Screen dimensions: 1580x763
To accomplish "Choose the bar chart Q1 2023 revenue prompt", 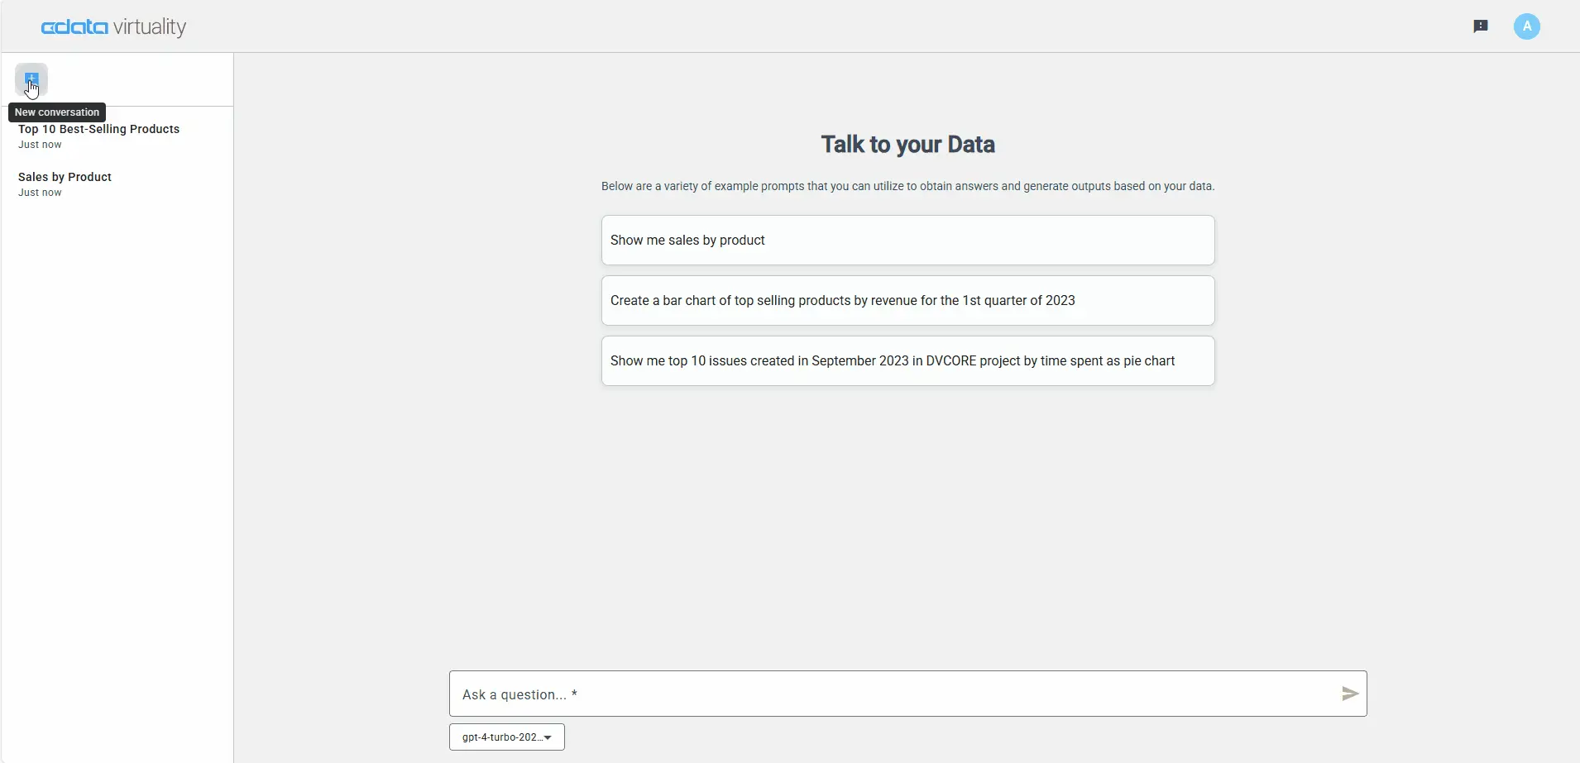I will click(x=907, y=300).
